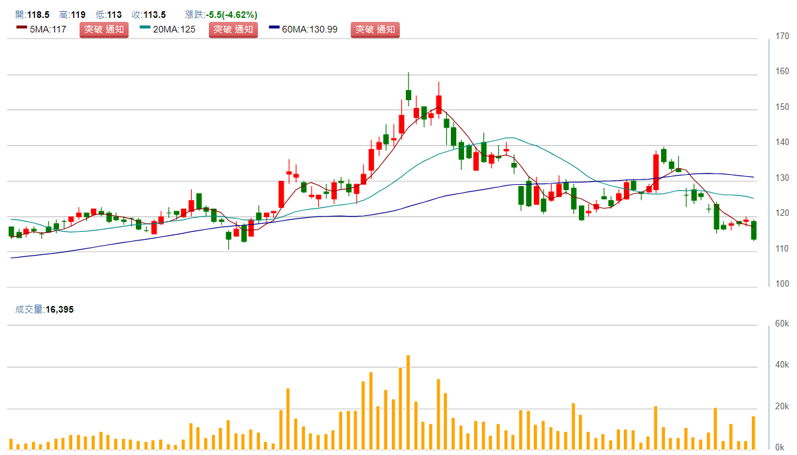Click the 收 113.5 closing price text
797x455 pixels.
pos(149,15)
